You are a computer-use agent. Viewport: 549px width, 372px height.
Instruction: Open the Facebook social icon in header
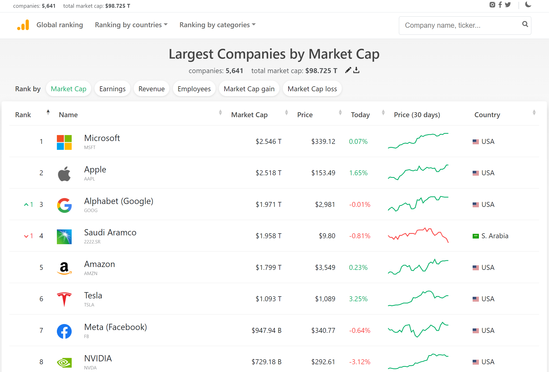pyautogui.click(x=500, y=5)
